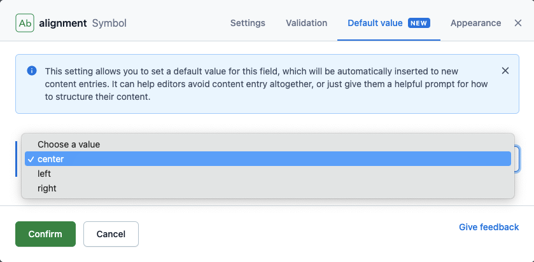Open the Settings tab

click(x=248, y=23)
